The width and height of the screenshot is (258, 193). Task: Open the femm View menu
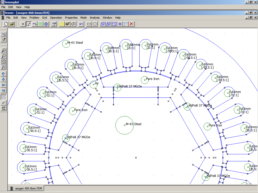[x=24, y=18]
